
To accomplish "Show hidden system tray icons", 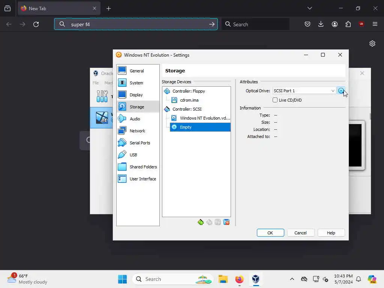I will [x=292, y=279].
